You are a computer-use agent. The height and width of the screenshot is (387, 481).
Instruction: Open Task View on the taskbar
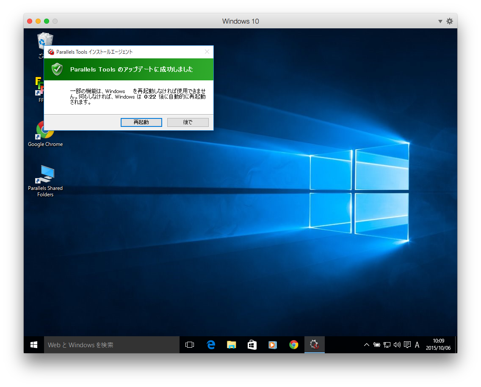click(190, 345)
